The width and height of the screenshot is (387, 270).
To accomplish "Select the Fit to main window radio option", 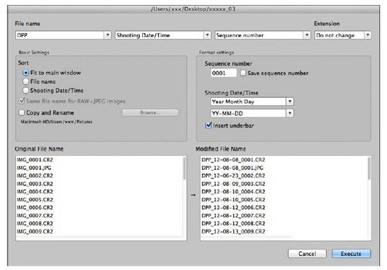I will (x=27, y=73).
